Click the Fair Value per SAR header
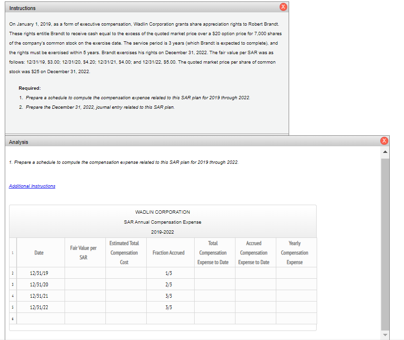404x340 pixels. [85, 252]
